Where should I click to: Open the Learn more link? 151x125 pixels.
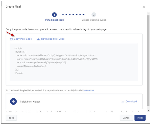(89, 91)
